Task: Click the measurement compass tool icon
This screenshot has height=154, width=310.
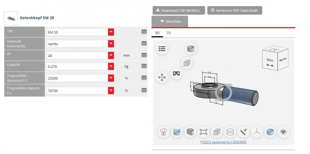Action: (243, 132)
